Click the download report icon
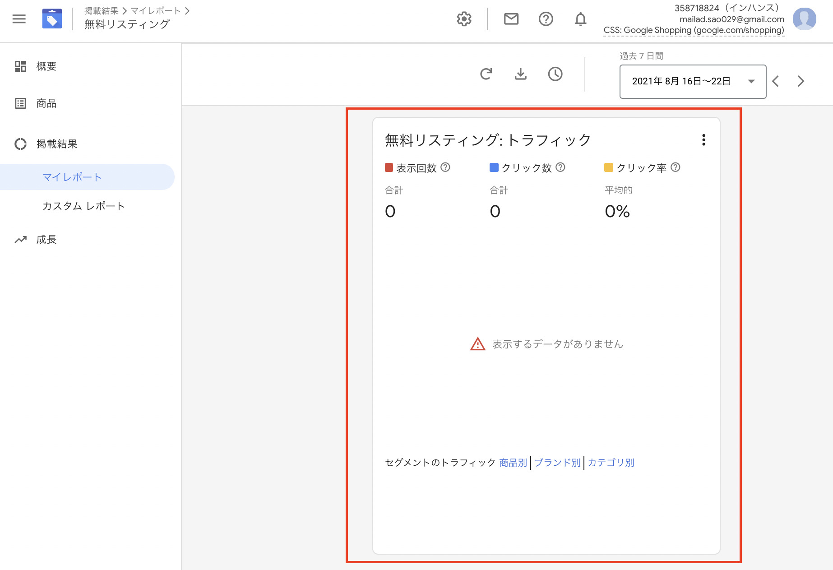833x570 pixels. point(521,74)
